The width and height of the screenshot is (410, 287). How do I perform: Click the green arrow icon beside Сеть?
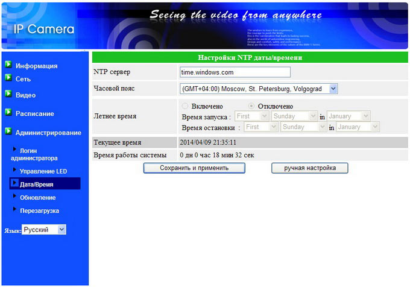(8, 77)
